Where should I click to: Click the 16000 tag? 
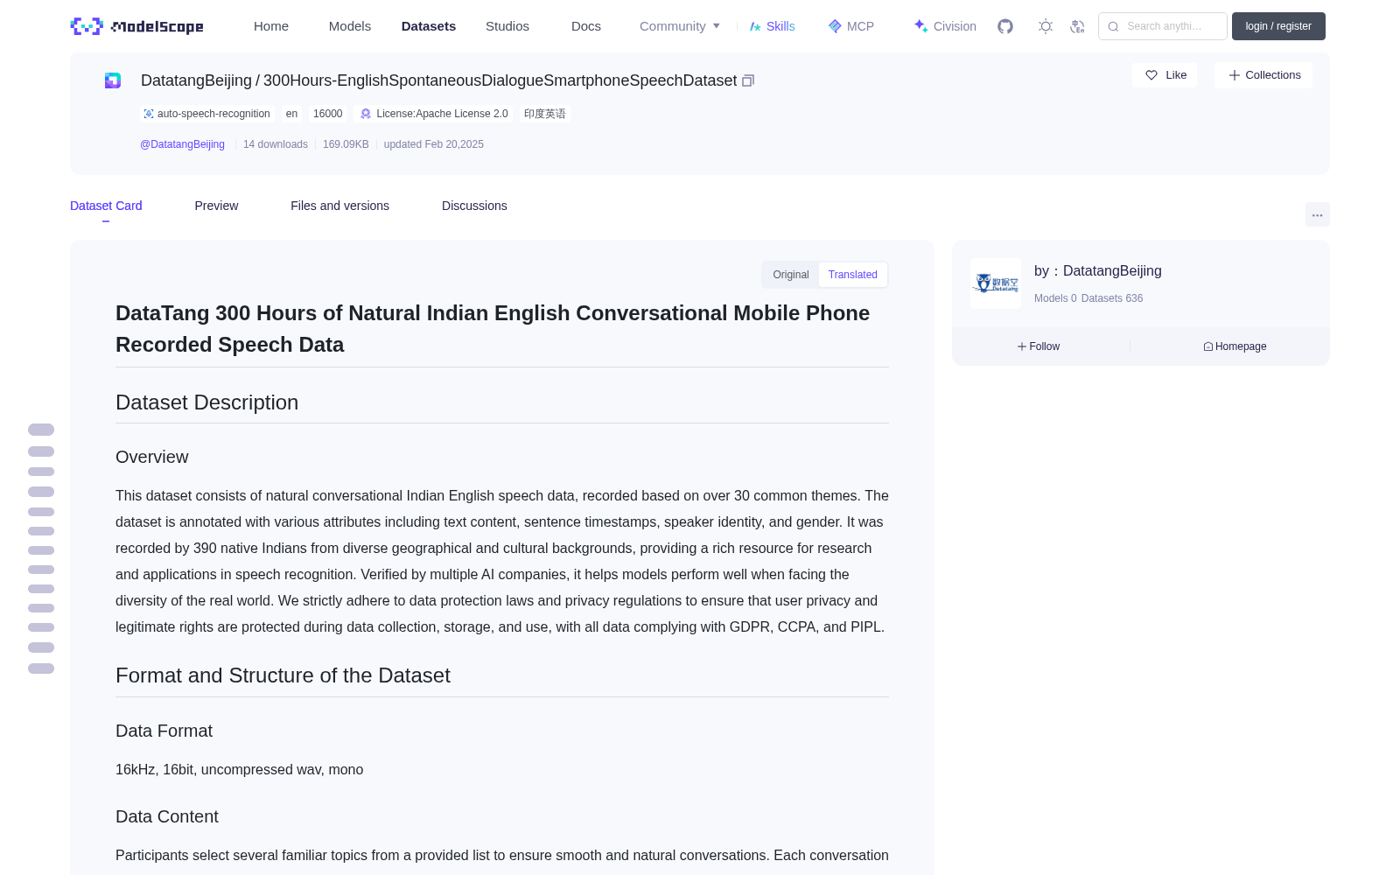click(328, 114)
